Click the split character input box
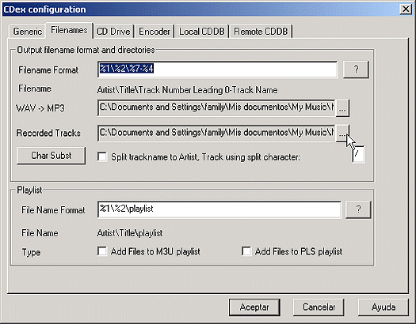This screenshot has height=324, width=416. click(x=358, y=154)
